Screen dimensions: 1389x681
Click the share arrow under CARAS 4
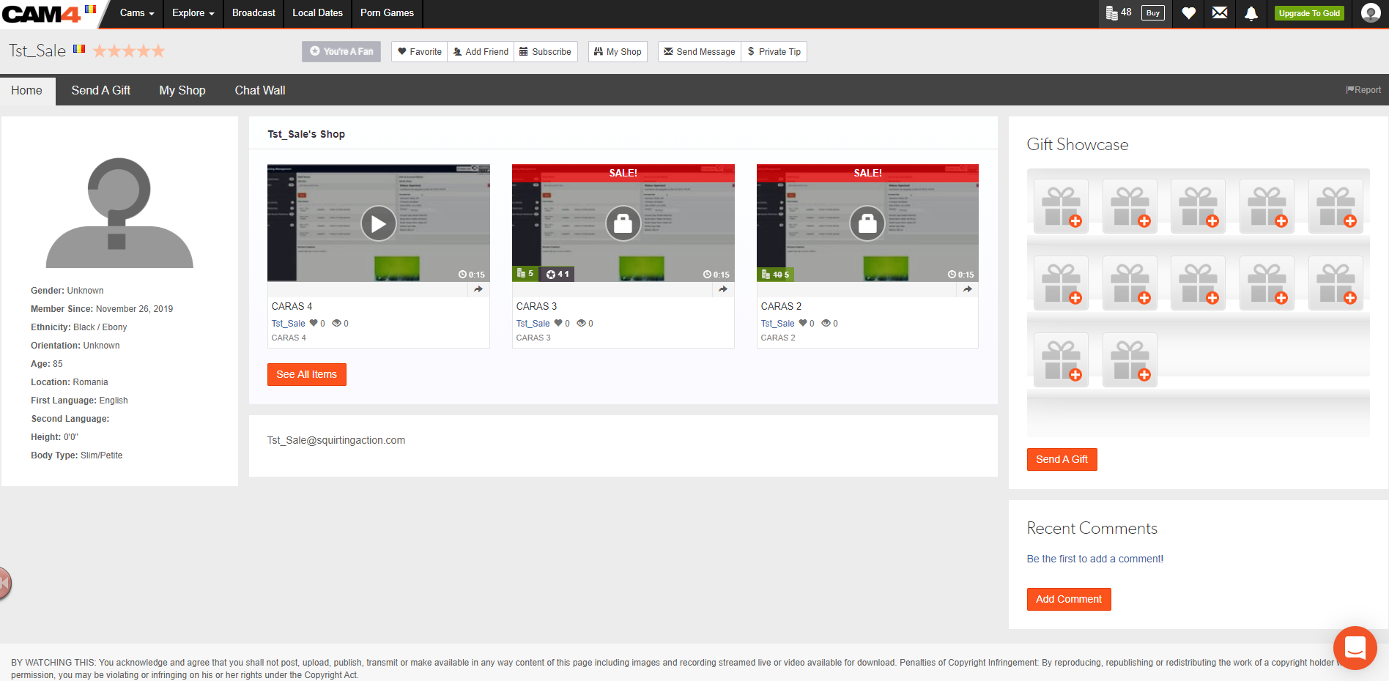478,289
